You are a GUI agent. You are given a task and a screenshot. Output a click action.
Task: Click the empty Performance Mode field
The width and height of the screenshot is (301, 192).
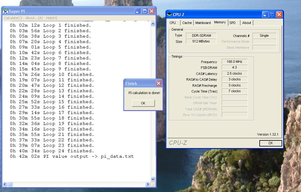coord(264,41)
